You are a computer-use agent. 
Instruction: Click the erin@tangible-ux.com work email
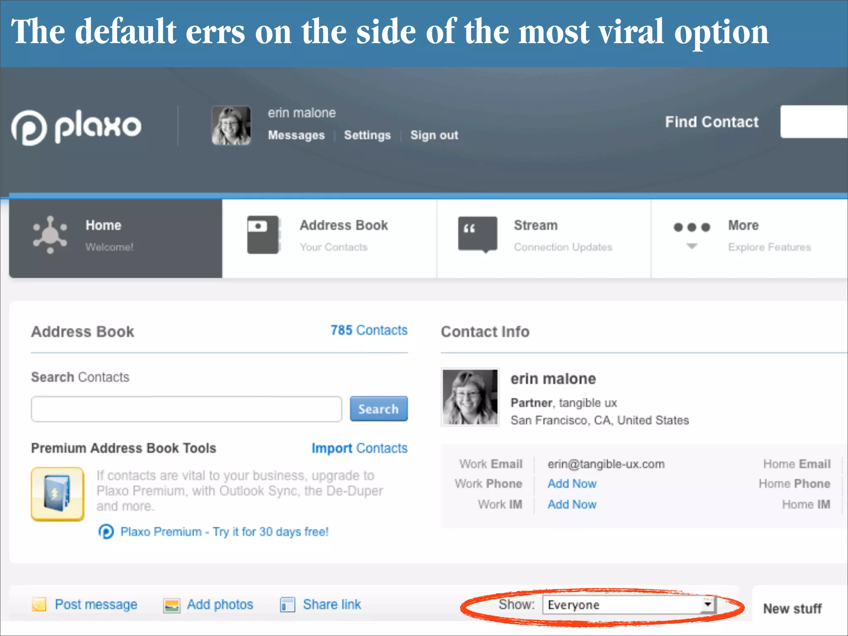[606, 464]
